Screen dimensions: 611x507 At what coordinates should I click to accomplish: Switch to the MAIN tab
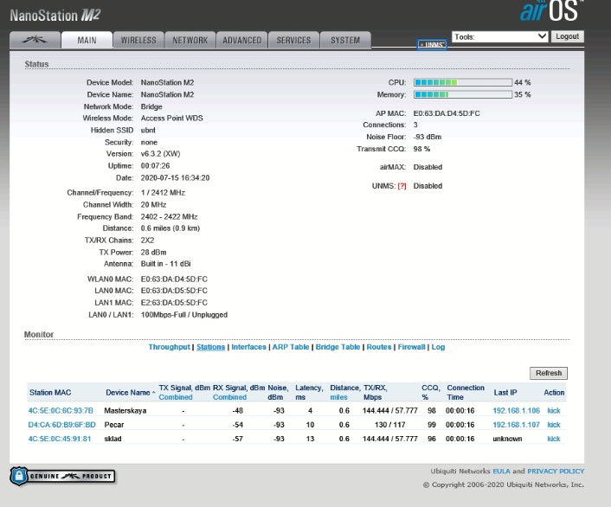tap(87, 40)
